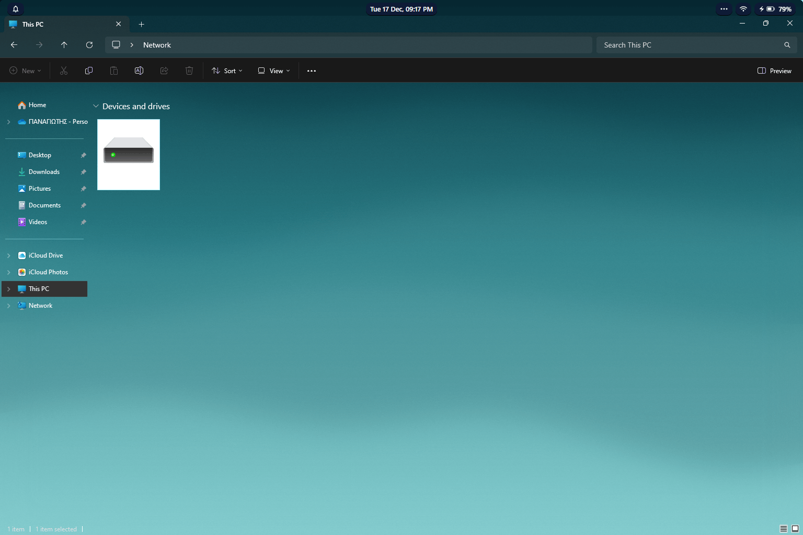
Task: Expand the iCloud Photos tree node
Action: pos(8,272)
